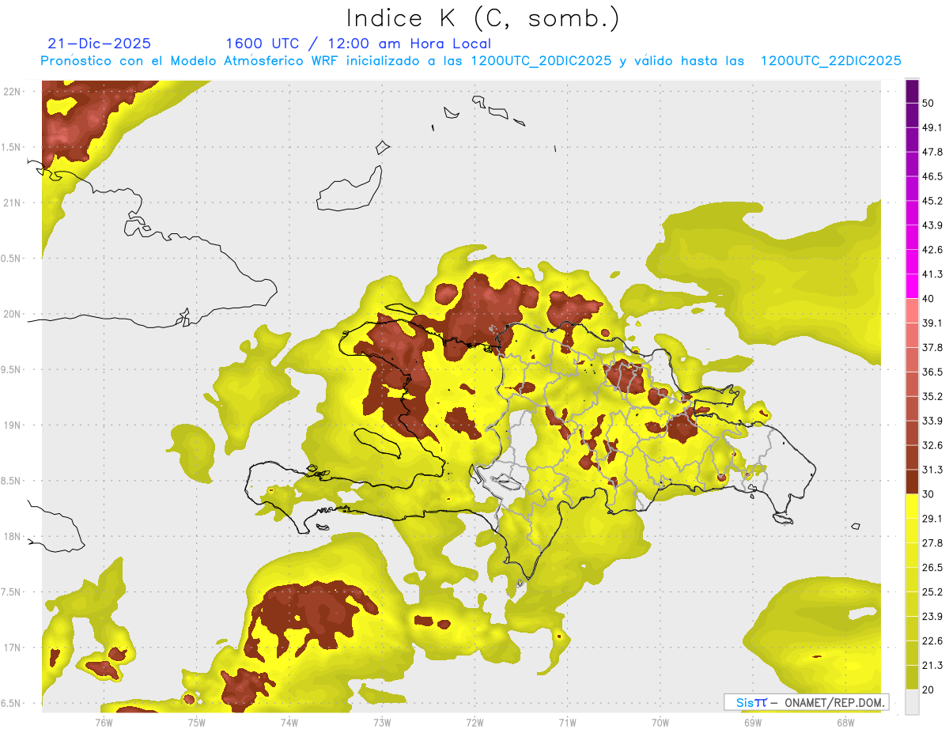Screen dimensions: 949x733
Task: Click the '1.5N' latitude label
Action: click(x=10, y=147)
